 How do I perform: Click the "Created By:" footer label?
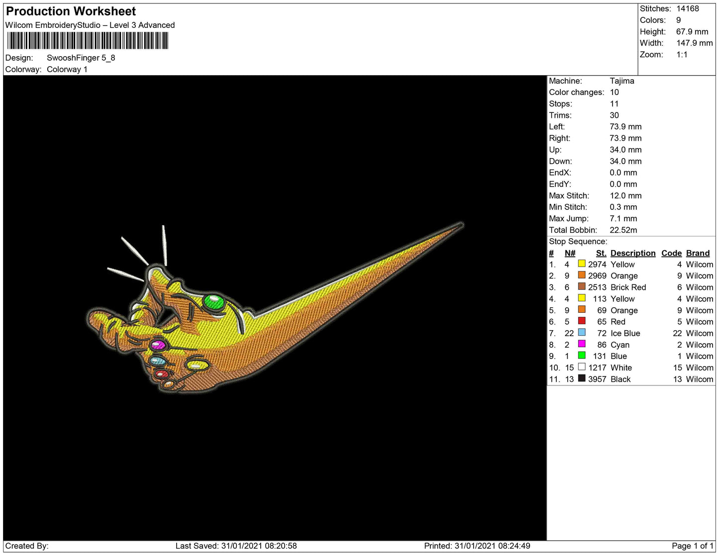pos(27,546)
